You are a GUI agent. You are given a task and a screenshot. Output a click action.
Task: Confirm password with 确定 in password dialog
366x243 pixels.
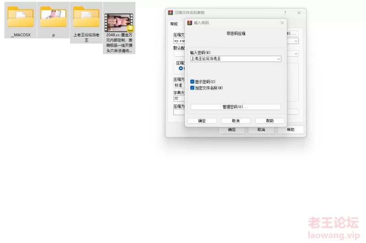pos(202,121)
